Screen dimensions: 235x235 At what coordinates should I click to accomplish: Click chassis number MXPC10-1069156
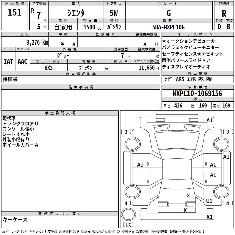pyautogui.click(x=197, y=93)
